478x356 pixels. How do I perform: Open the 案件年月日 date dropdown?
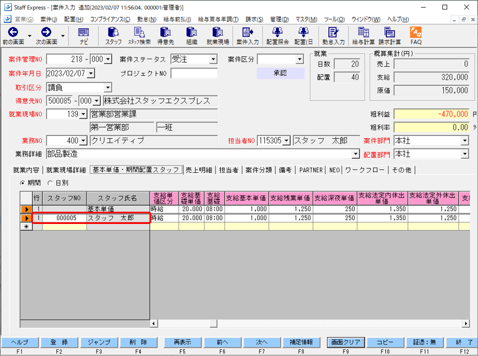[91, 74]
